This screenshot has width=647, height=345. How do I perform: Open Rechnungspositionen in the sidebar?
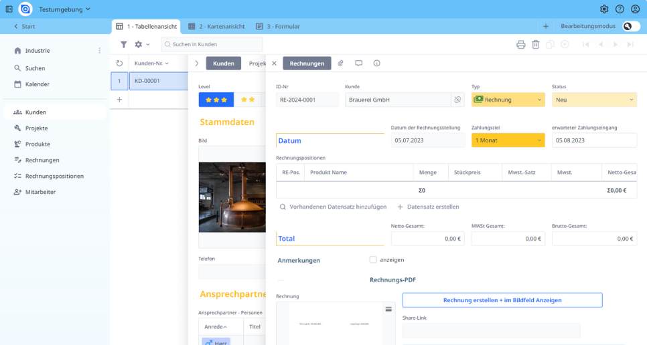(54, 176)
